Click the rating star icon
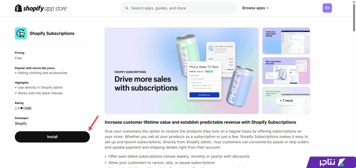The height and width of the screenshot is (168, 356). (22, 108)
